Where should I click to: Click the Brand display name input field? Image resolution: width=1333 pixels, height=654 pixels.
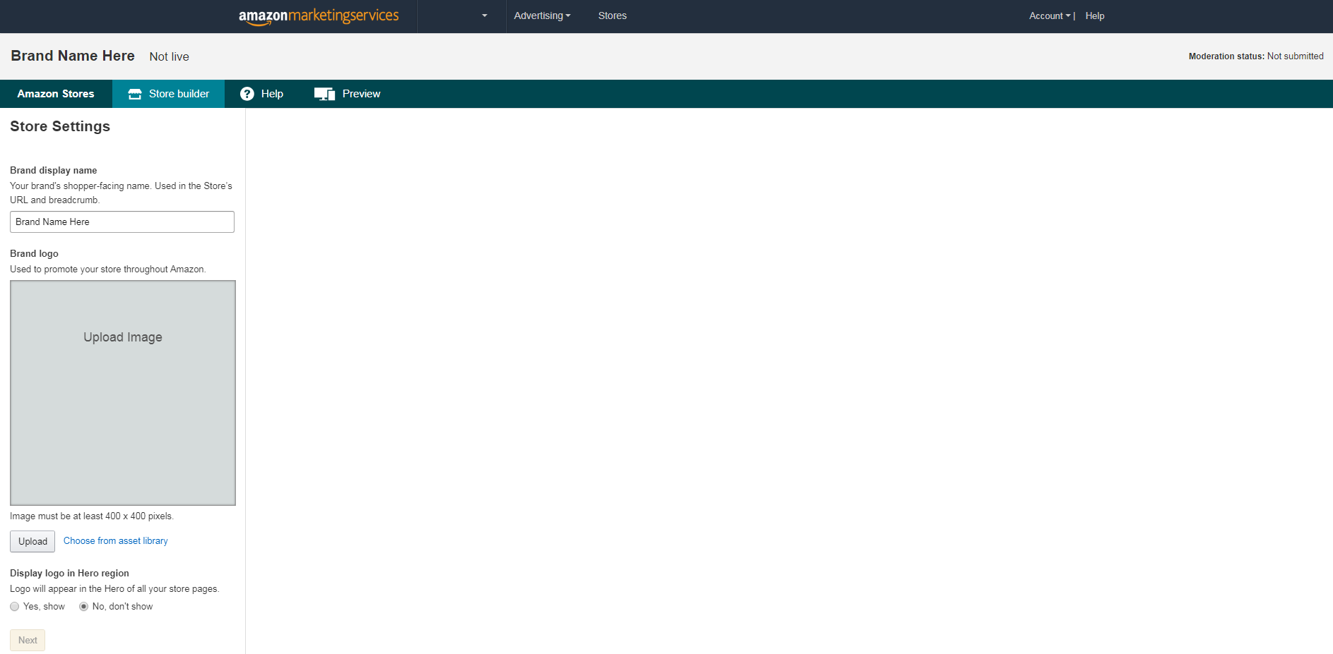tap(122, 222)
